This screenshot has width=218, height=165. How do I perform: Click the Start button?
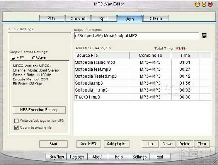tap(53, 144)
